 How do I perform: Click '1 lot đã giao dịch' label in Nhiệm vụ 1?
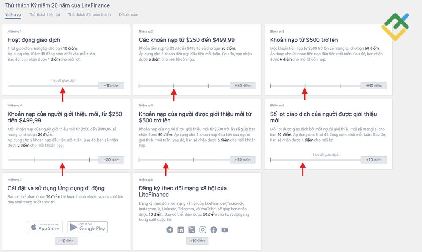tap(63, 81)
